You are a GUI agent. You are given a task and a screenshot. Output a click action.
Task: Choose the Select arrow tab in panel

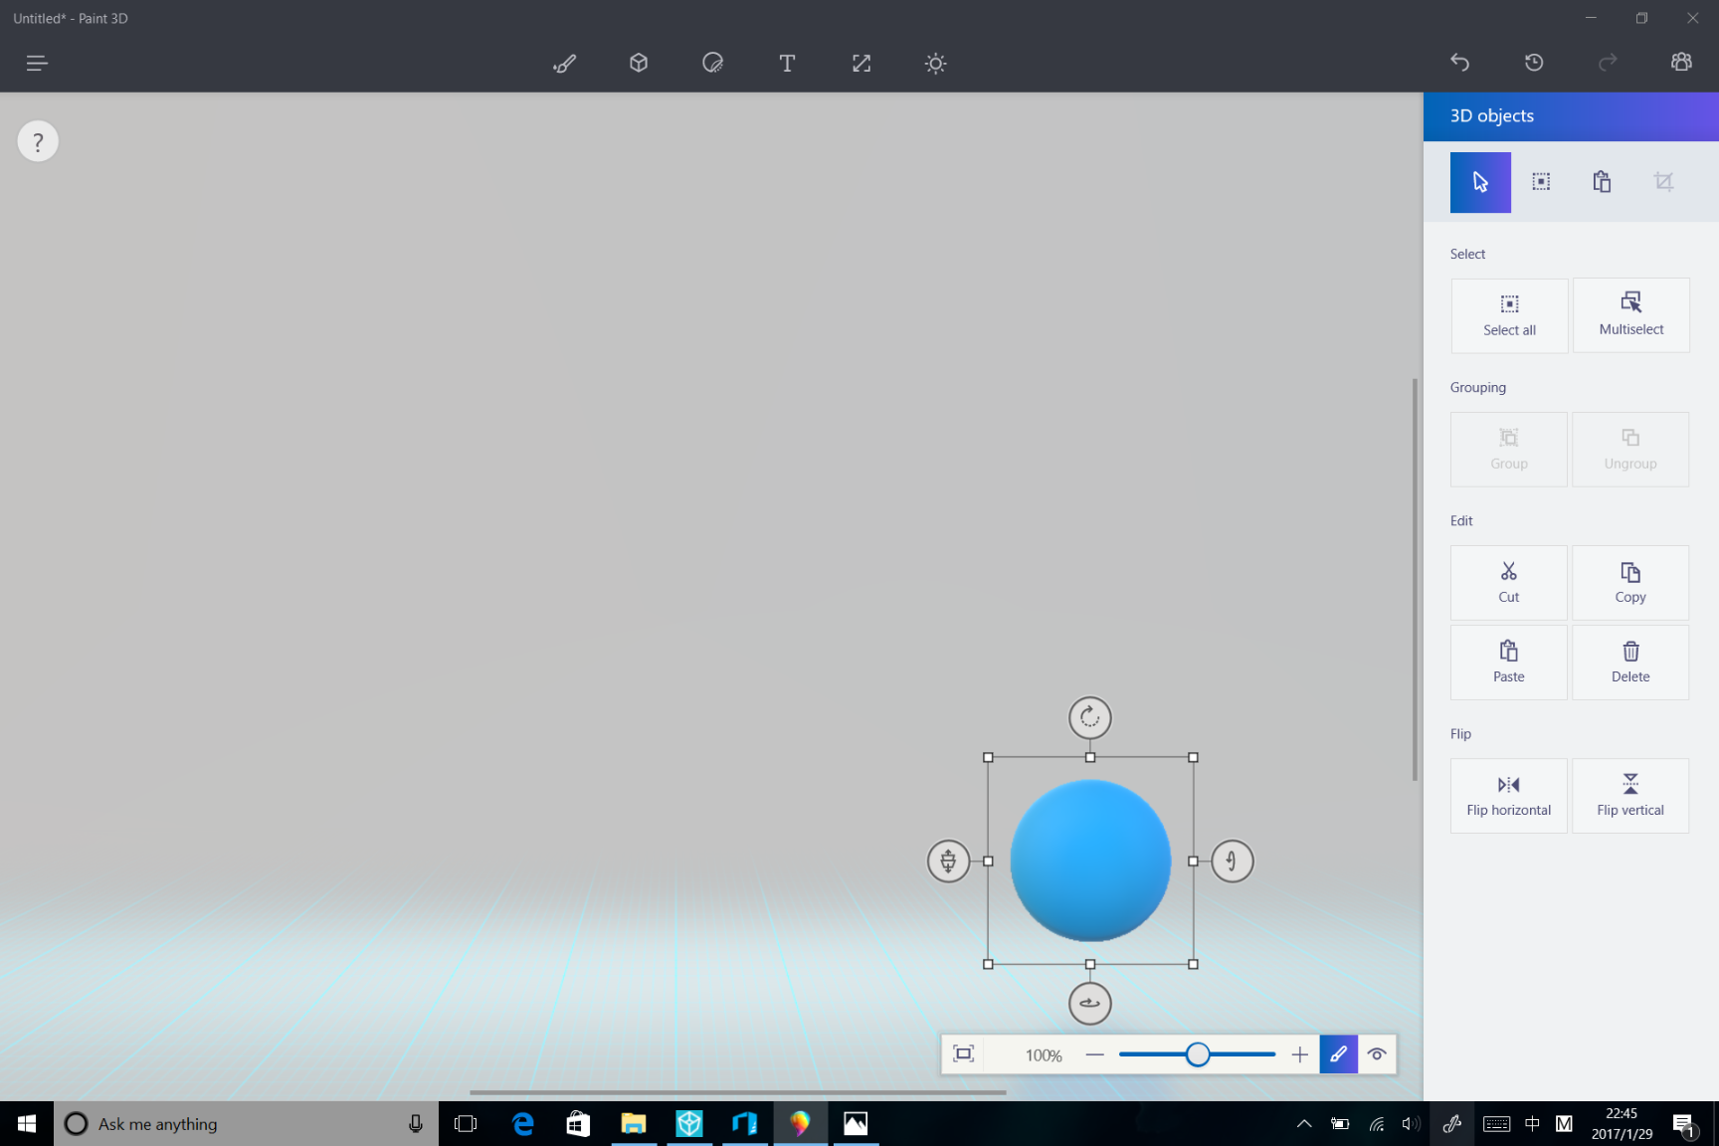point(1480,182)
